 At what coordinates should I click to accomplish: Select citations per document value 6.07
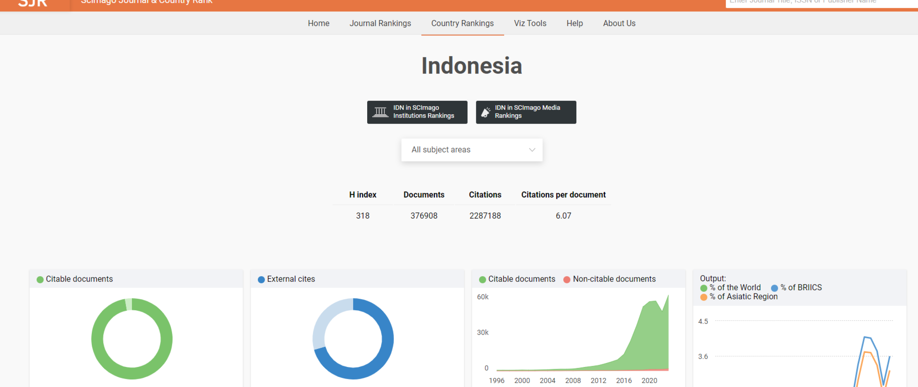pyautogui.click(x=563, y=216)
